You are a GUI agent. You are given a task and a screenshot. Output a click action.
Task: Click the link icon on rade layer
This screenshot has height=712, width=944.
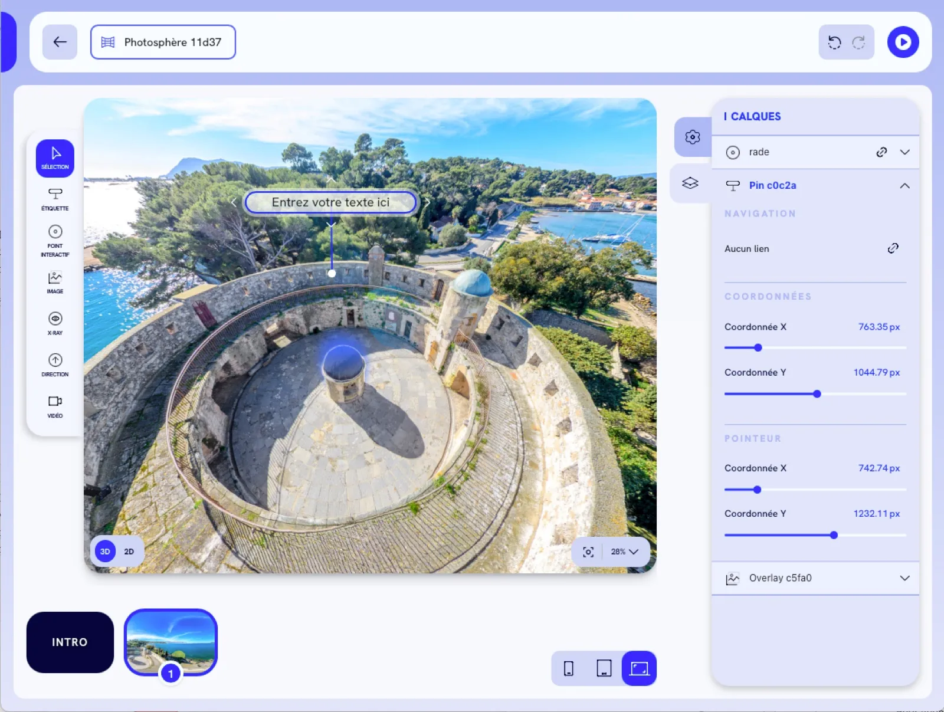click(881, 152)
